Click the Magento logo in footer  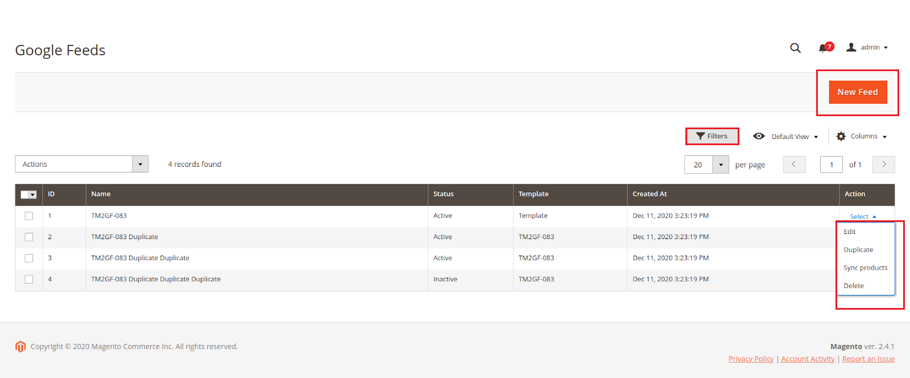tap(20, 347)
